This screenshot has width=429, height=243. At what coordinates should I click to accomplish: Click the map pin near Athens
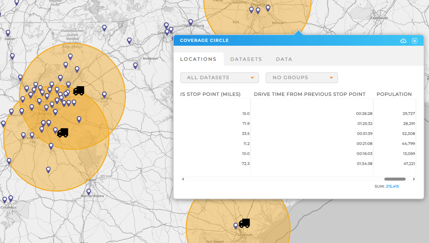coord(104,95)
